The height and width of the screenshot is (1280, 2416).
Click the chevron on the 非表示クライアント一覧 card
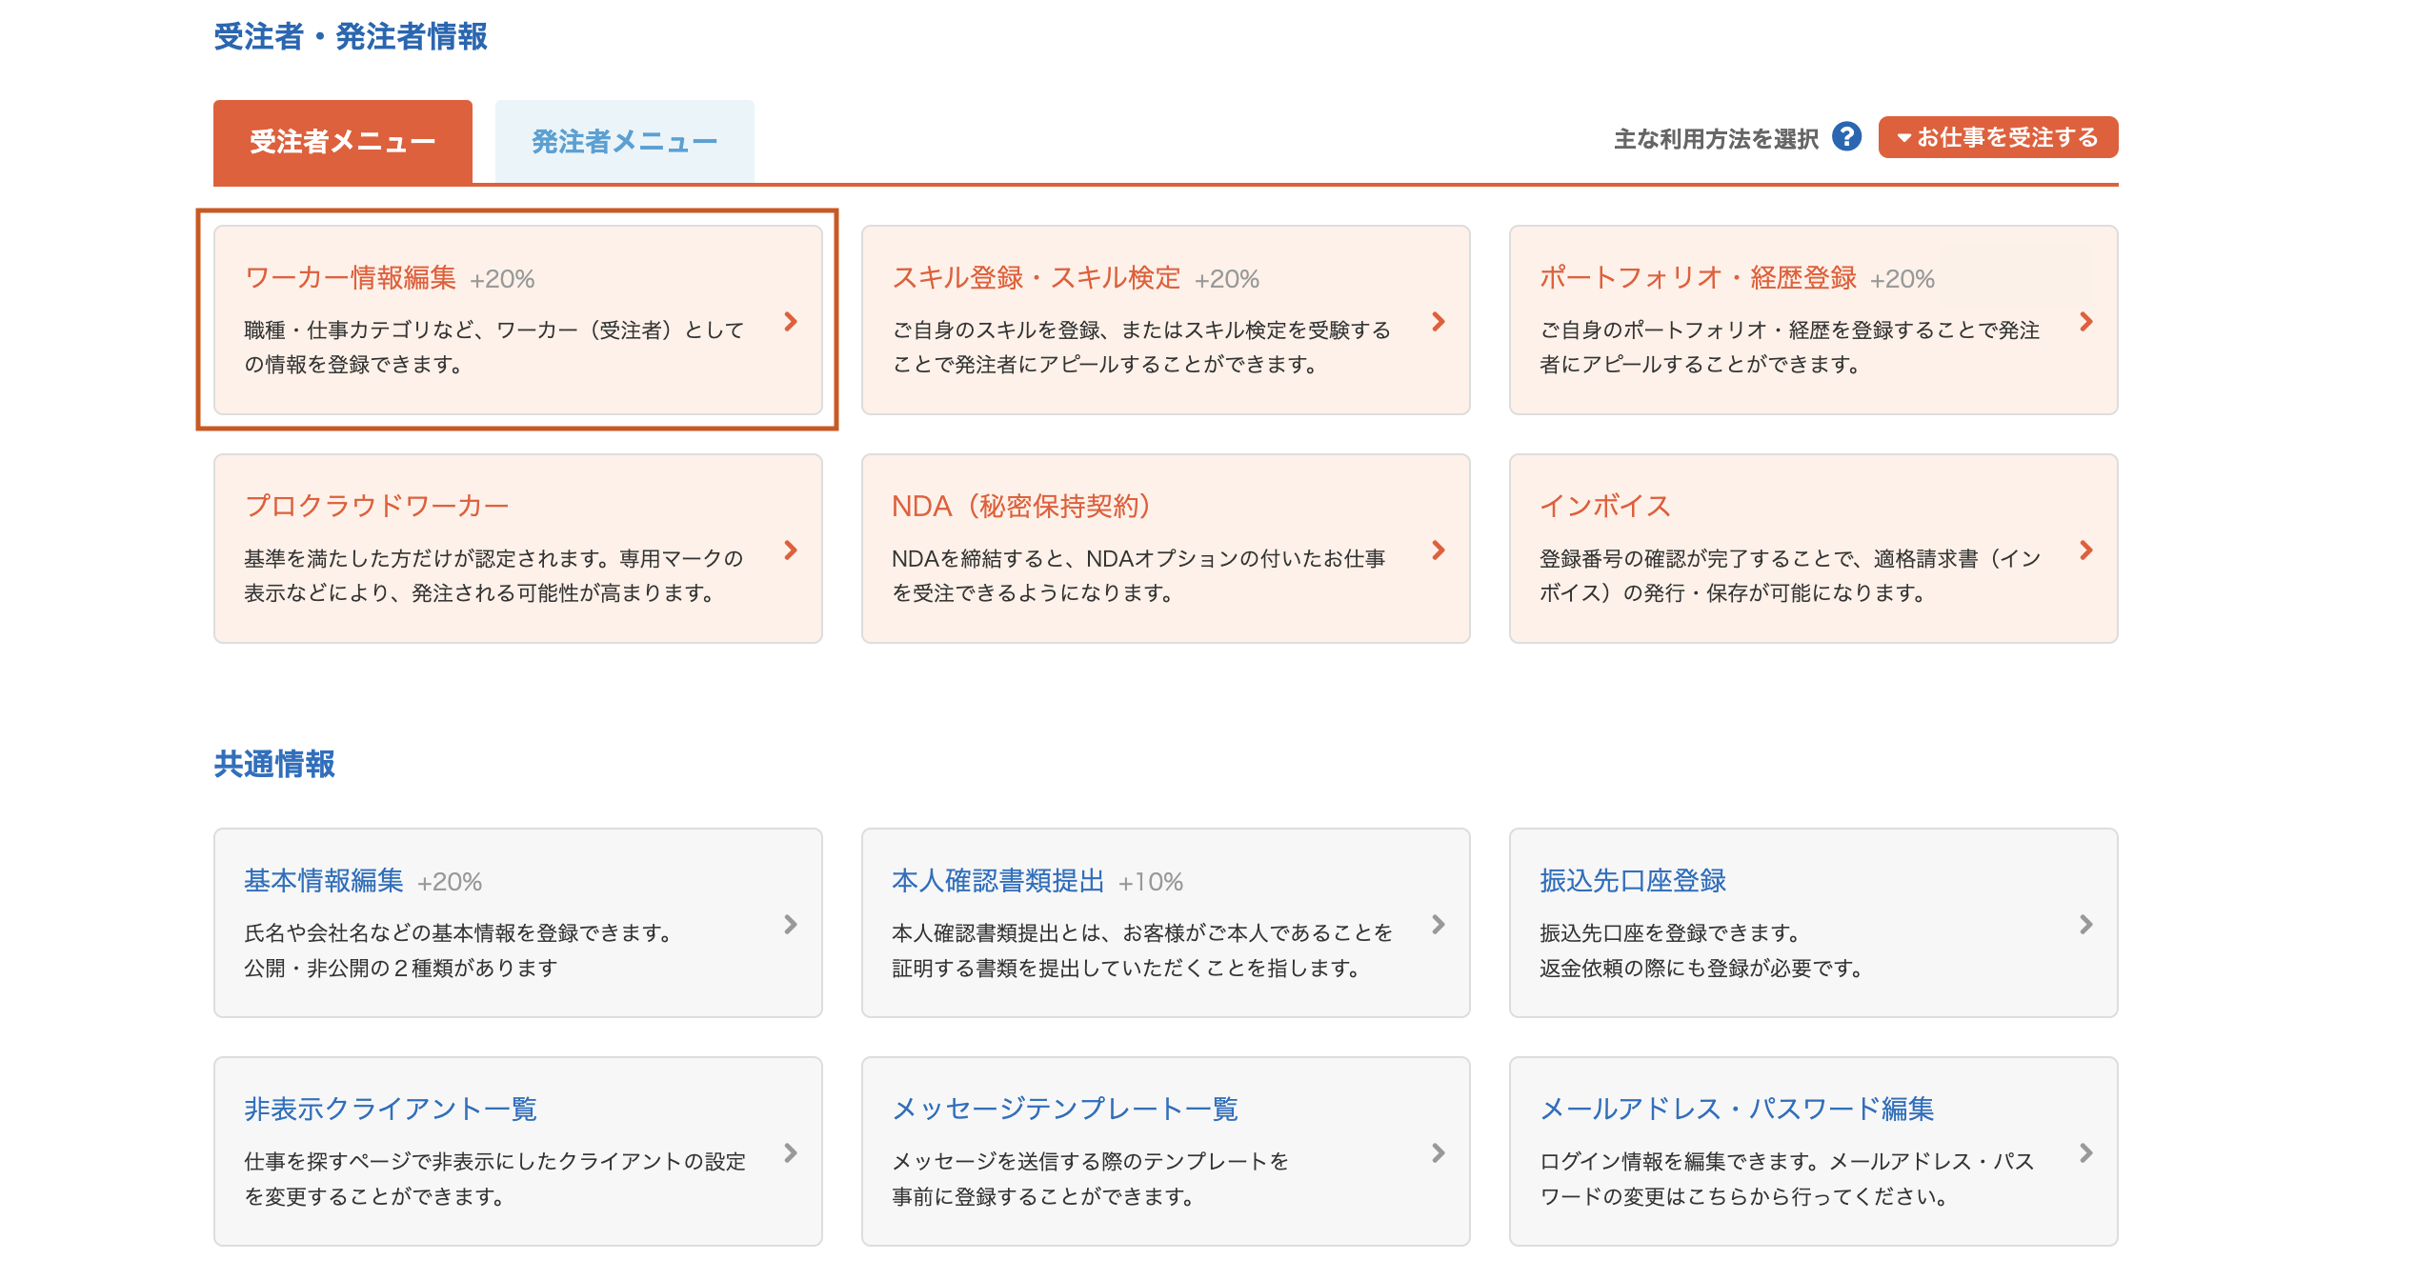(x=790, y=1153)
